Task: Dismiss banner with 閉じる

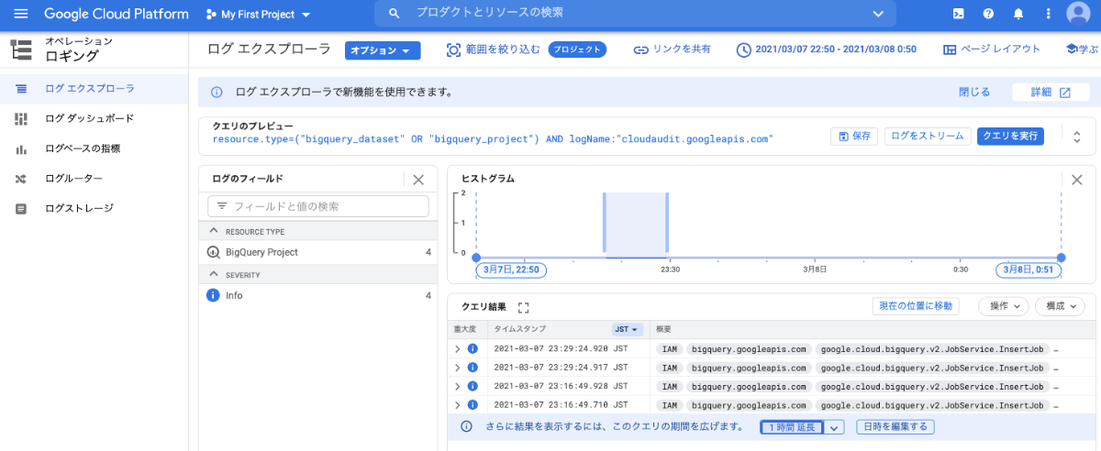Action: point(974,93)
